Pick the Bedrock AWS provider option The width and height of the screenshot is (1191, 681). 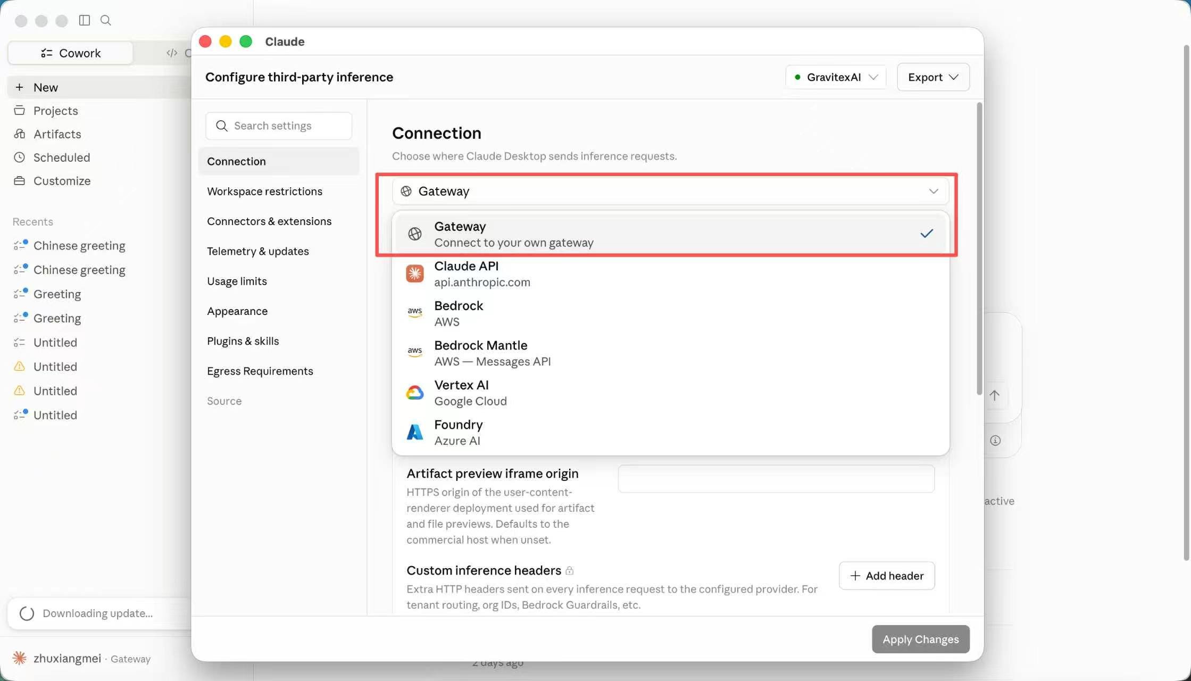pyautogui.click(x=670, y=313)
